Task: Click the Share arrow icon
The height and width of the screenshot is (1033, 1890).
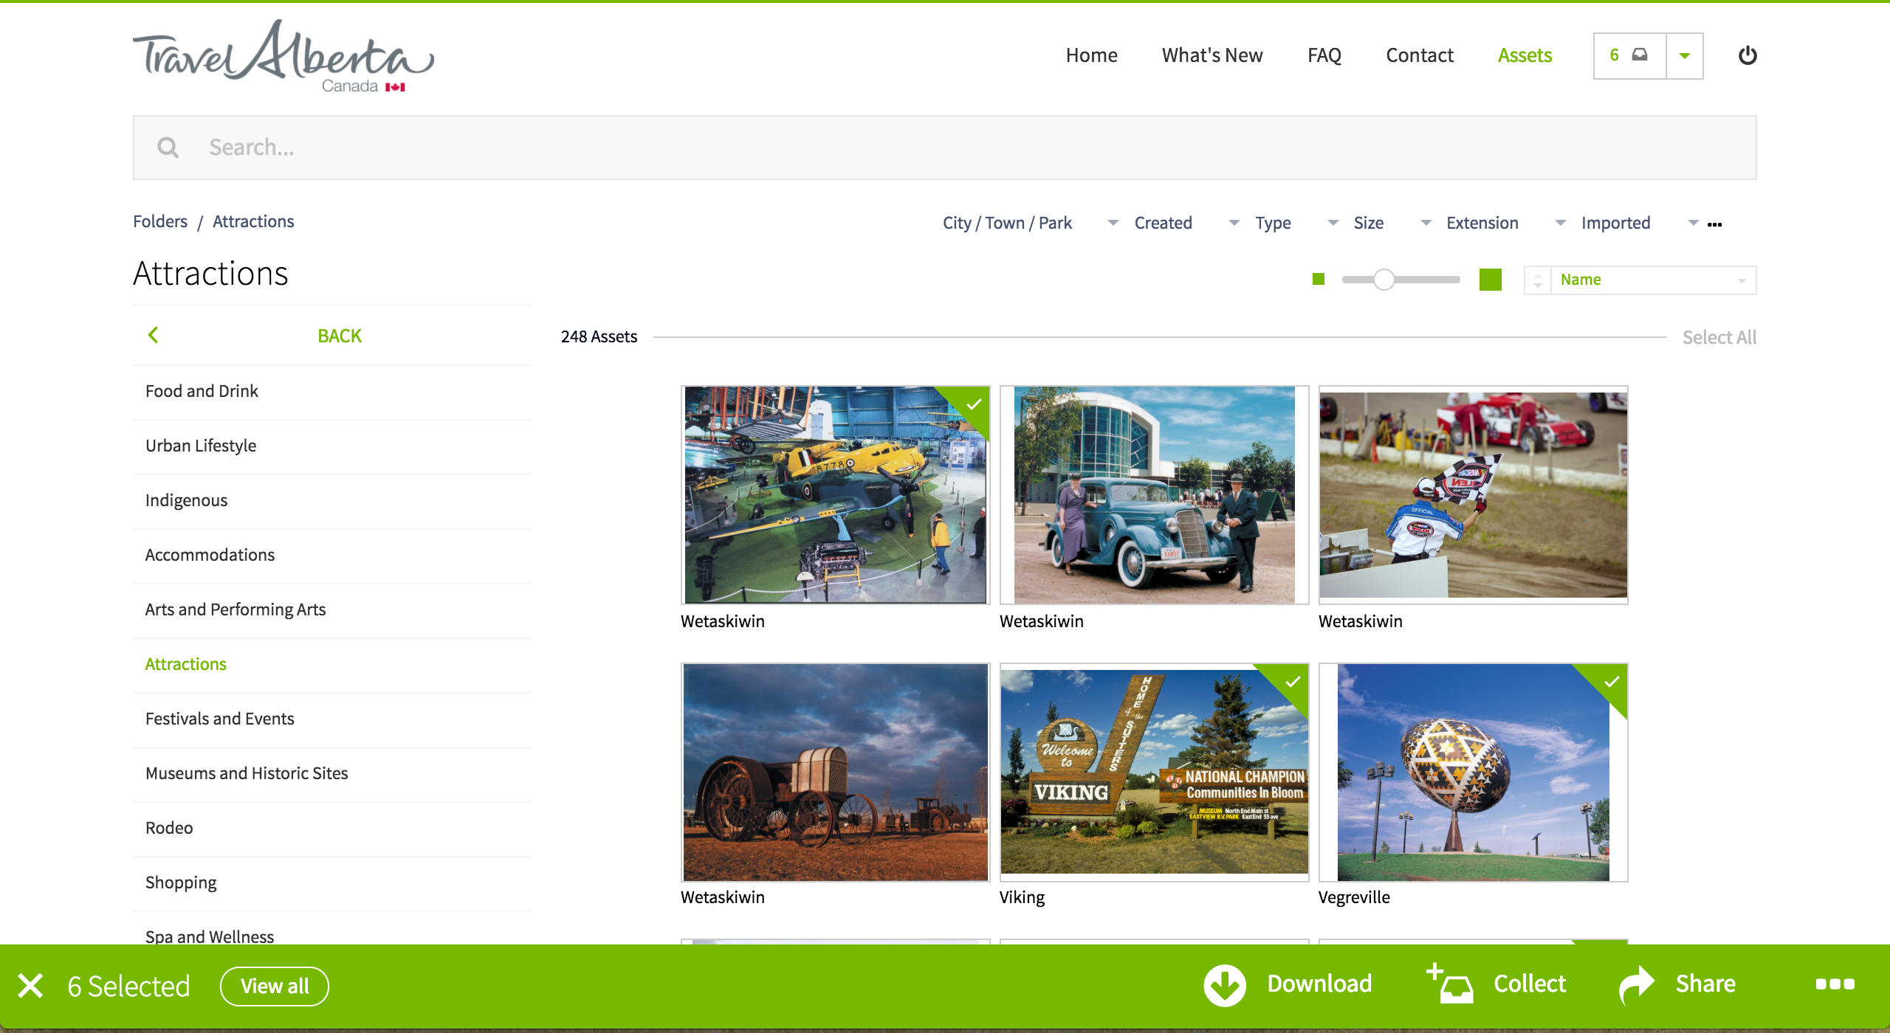Action: coord(1637,984)
